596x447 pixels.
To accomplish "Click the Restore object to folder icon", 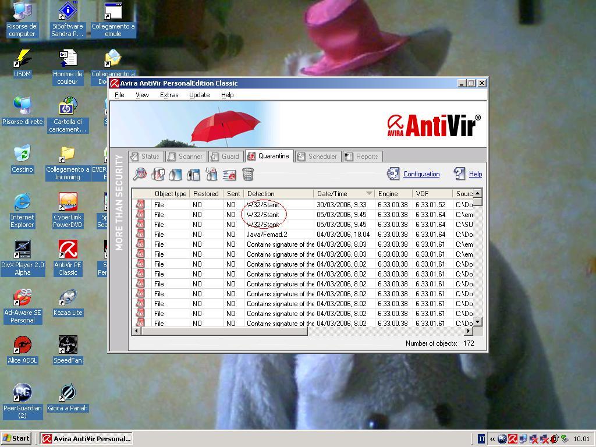I will point(193,175).
